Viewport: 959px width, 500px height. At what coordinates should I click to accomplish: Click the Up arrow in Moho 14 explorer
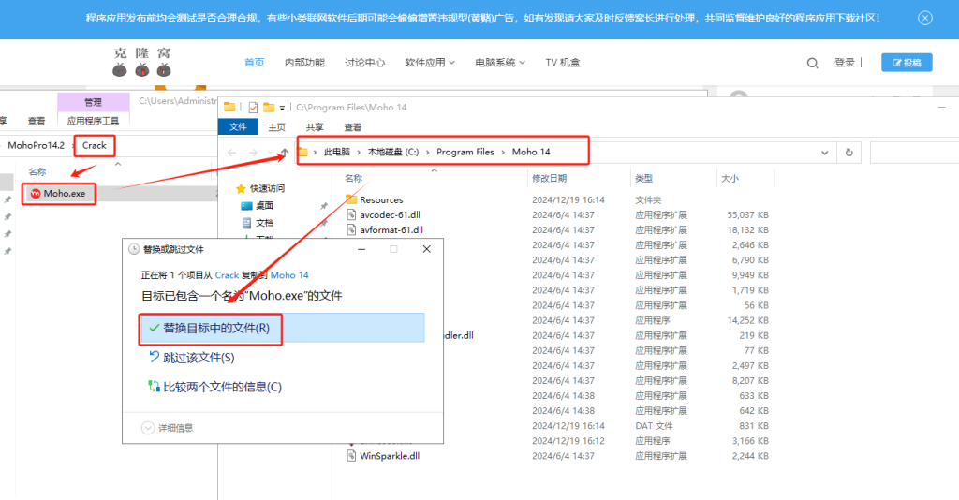285,153
